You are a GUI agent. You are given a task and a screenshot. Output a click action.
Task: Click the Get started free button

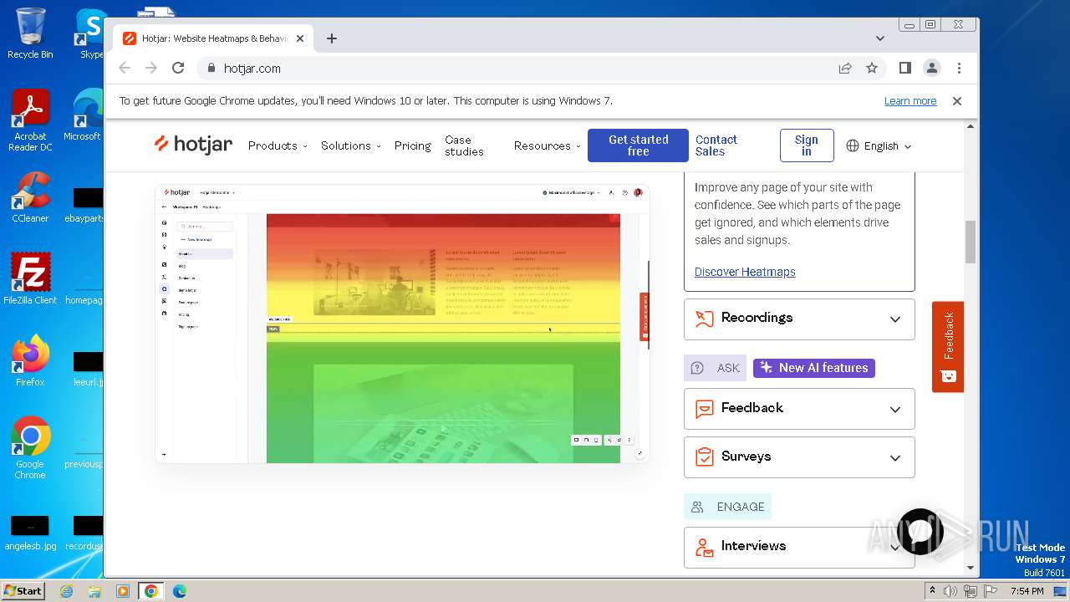coord(638,145)
